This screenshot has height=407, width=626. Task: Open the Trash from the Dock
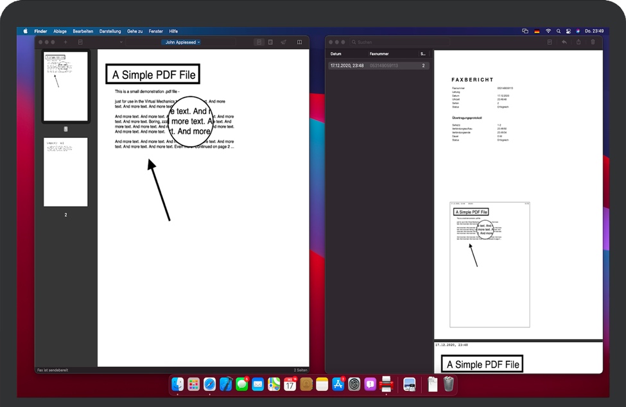coord(448,384)
